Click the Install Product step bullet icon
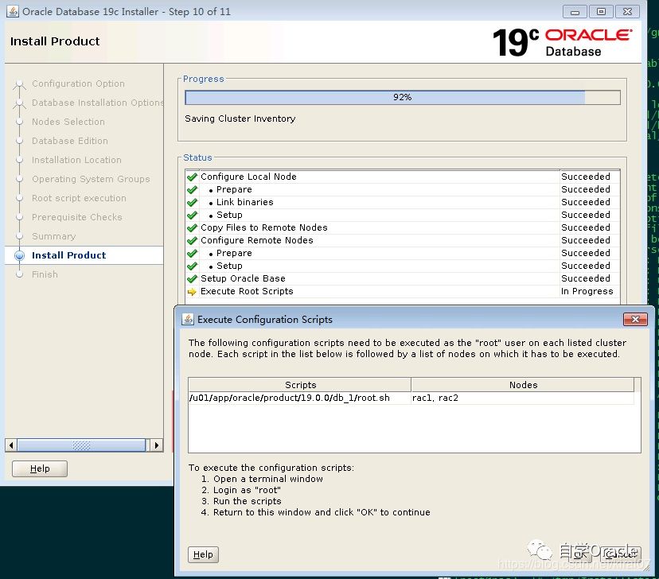 (20, 255)
